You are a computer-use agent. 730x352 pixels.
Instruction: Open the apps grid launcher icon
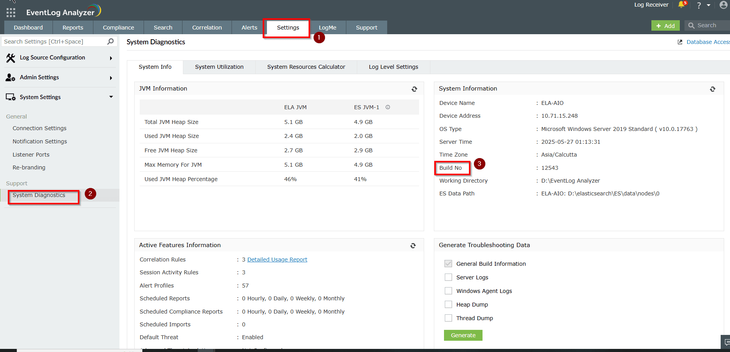(x=11, y=12)
